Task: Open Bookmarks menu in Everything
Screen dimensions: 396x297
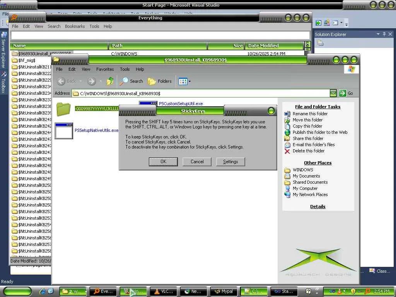Action: (75, 26)
